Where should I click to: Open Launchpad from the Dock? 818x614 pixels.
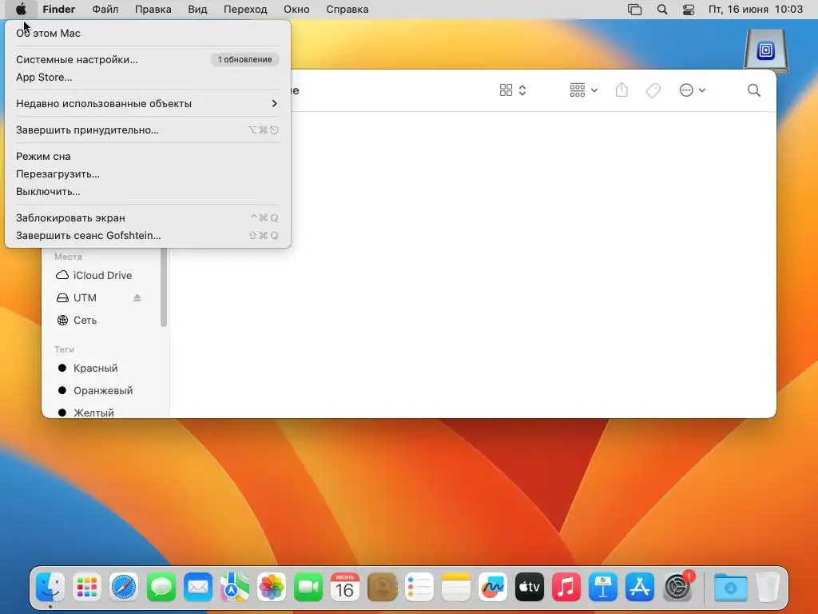[x=87, y=588]
